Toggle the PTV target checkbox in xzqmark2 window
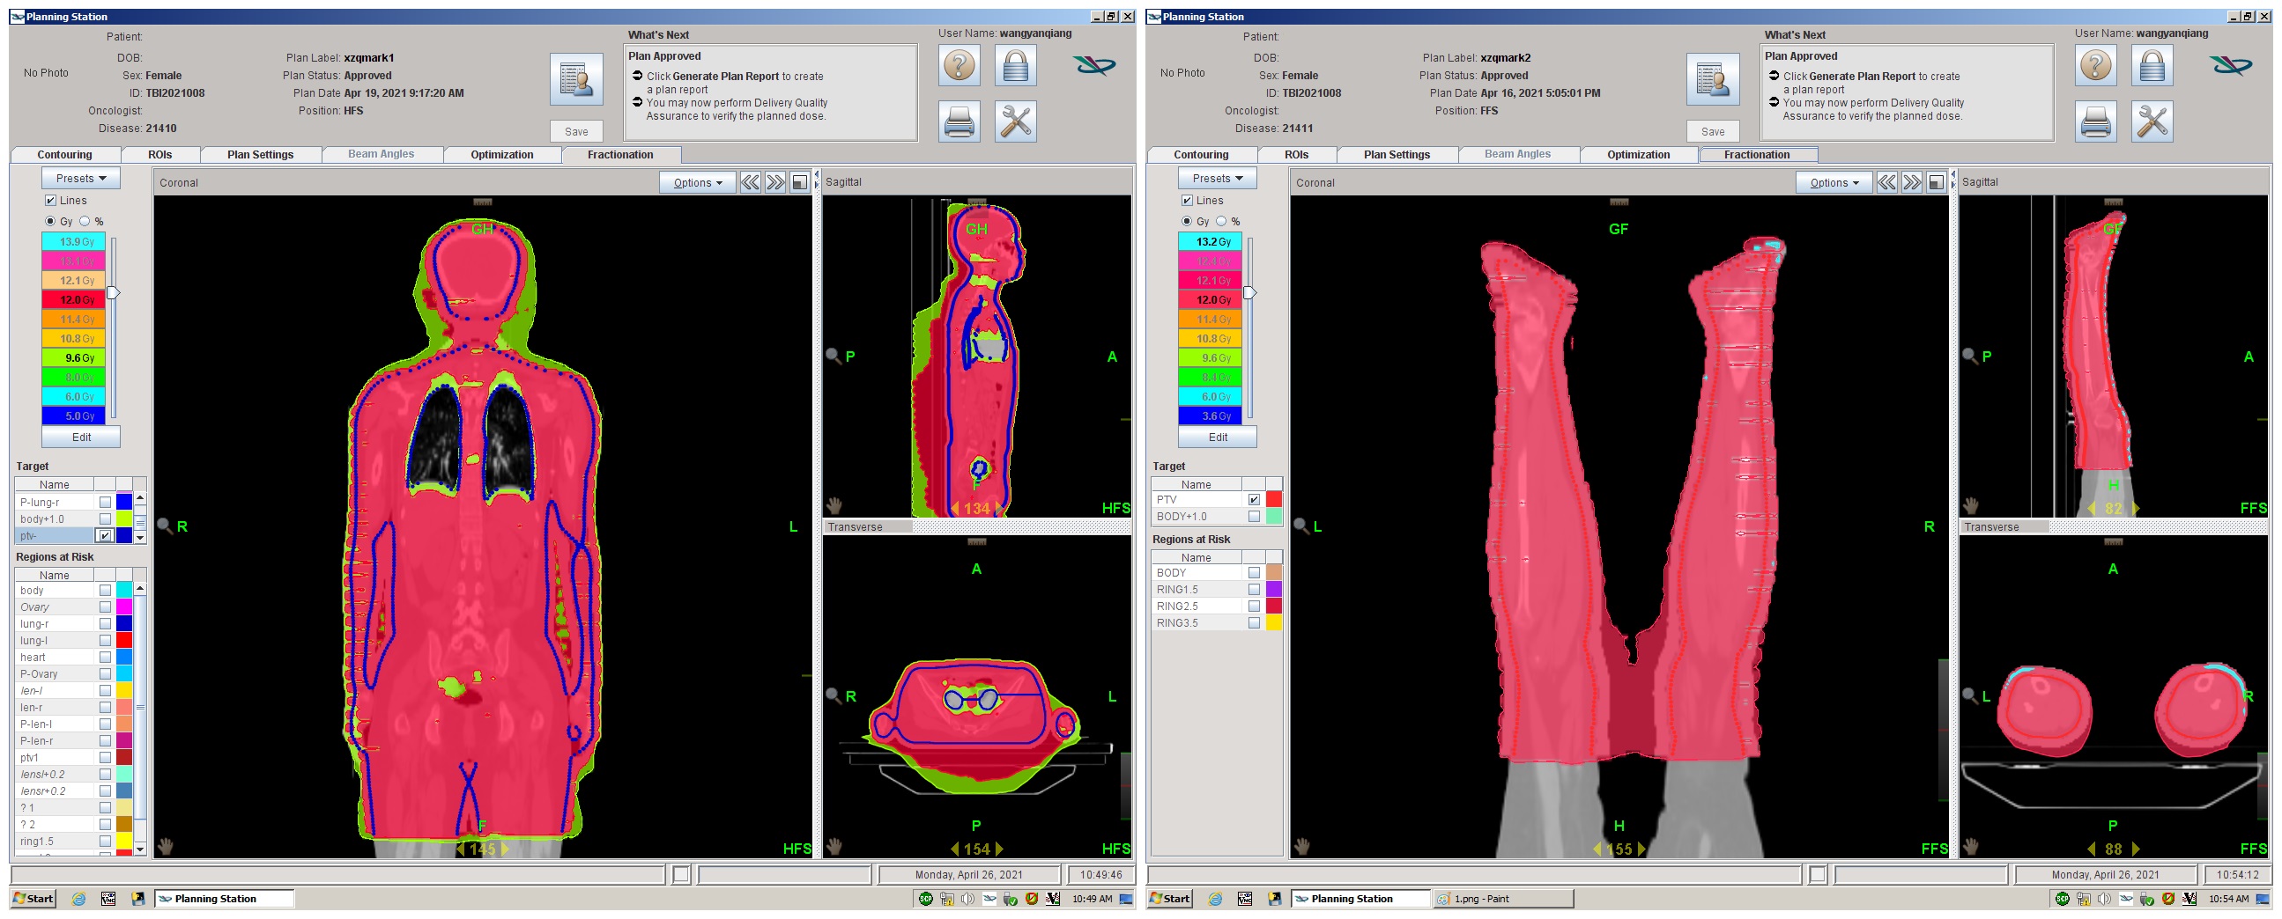2282x919 pixels. 1254,499
